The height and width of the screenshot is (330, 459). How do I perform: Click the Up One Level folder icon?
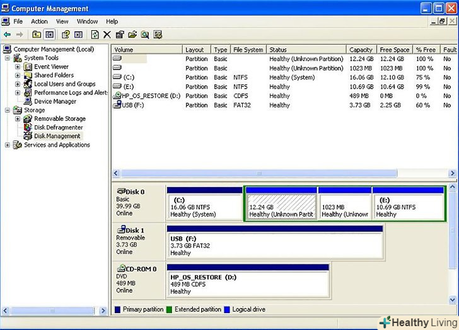point(37,35)
